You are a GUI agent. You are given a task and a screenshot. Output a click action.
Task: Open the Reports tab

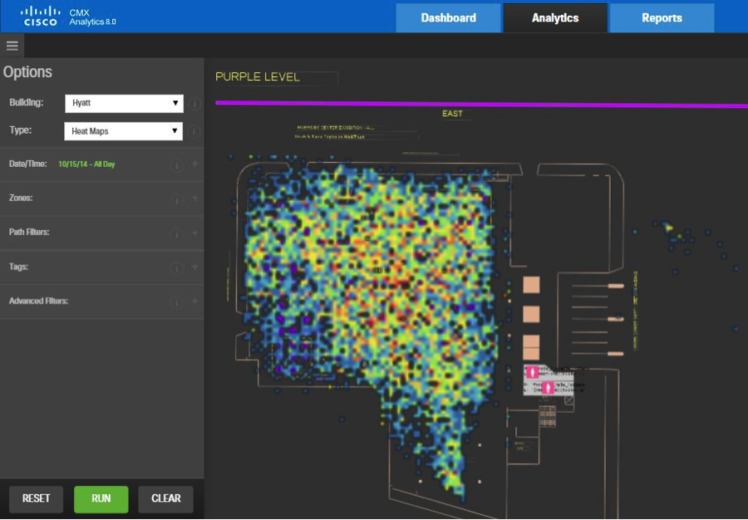662,17
